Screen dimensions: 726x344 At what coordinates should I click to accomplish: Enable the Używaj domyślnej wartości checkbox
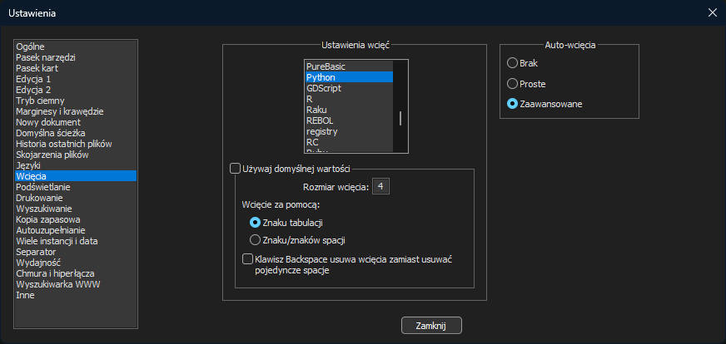pos(236,169)
